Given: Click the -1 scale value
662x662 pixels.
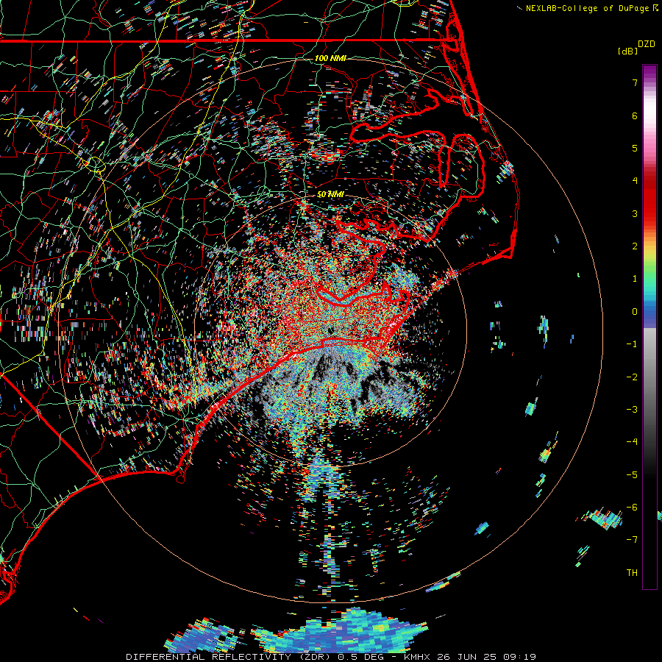Looking at the screenshot, I should coord(632,344).
